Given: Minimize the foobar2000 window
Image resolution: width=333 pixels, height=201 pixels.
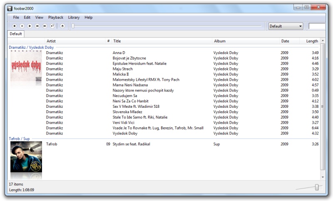Looking at the screenshot, I should (x=298, y=7).
